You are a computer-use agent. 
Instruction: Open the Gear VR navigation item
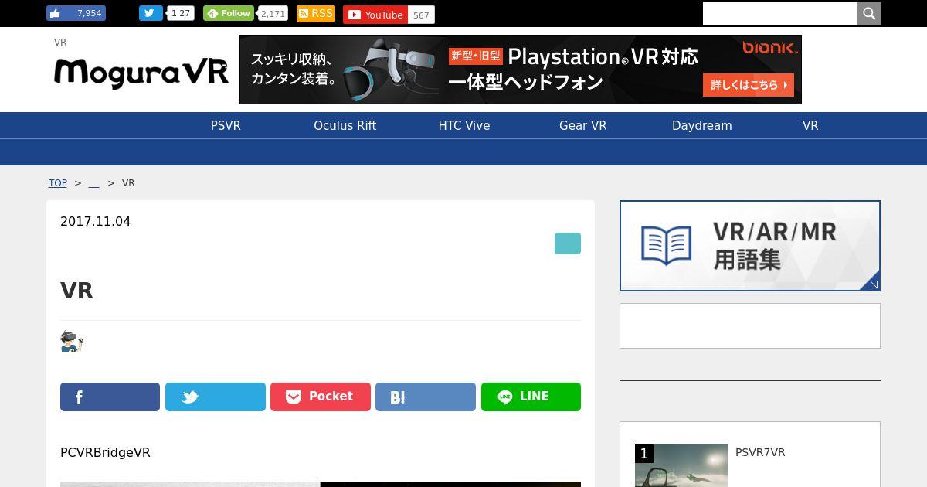pos(583,125)
